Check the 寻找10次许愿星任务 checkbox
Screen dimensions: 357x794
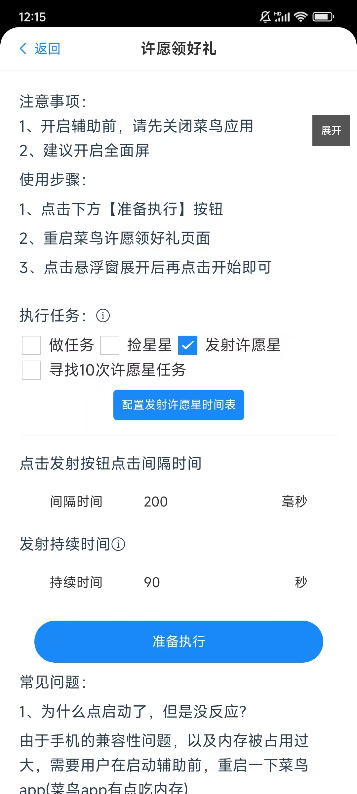[31, 370]
